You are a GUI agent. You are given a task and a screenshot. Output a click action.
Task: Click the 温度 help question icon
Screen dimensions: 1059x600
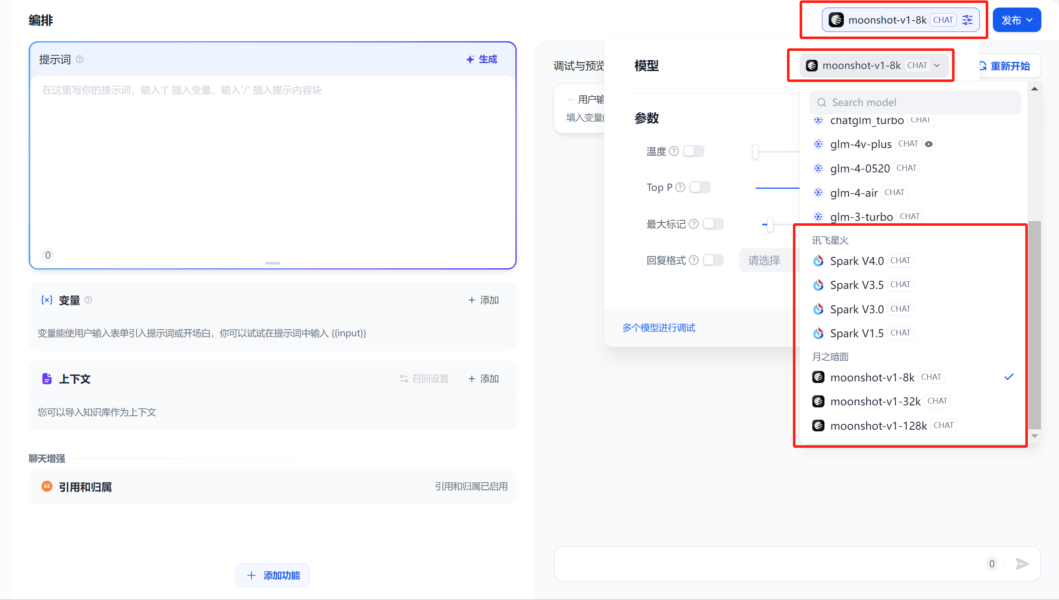point(674,151)
